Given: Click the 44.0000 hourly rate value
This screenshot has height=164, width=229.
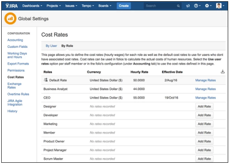Looking at the screenshot, I should pos(139,89).
